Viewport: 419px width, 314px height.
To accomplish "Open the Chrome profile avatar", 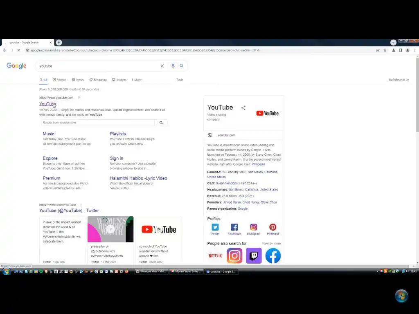I will click(x=408, y=50).
